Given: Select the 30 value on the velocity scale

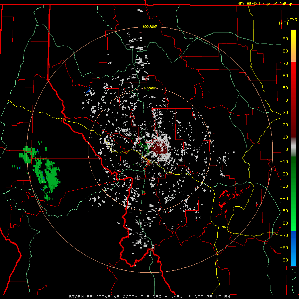Looking at the screenshot, I should (285, 113).
